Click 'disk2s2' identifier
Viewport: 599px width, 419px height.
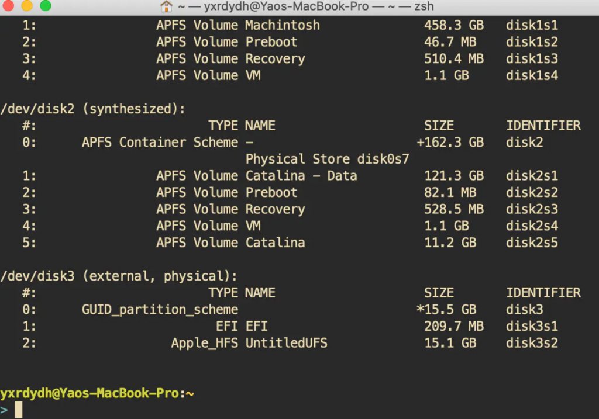click(532, 193)
